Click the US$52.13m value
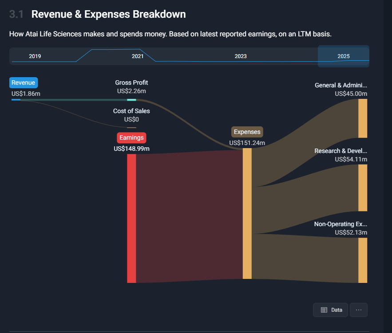 [351, 233]
